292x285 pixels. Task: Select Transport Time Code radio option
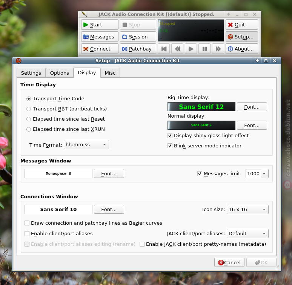point(55,99)
